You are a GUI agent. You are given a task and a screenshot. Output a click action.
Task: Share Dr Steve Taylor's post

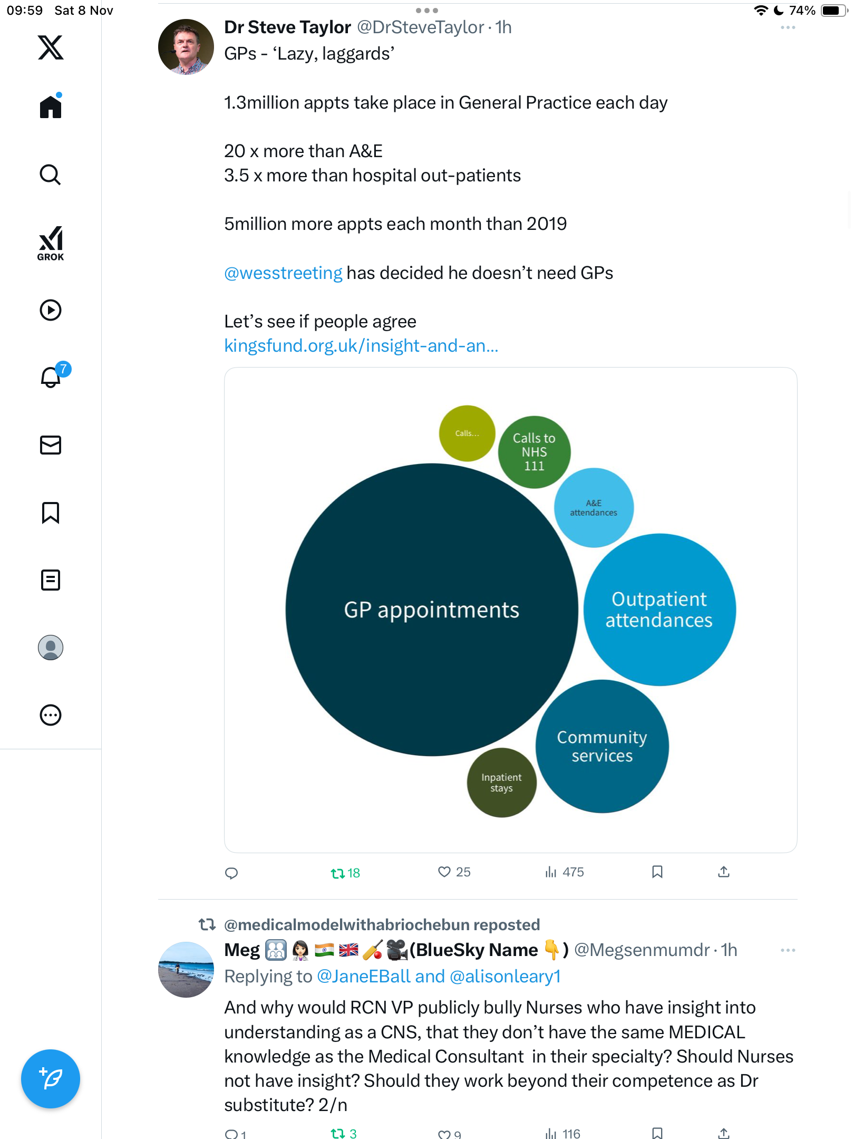[x=724, y=872]
